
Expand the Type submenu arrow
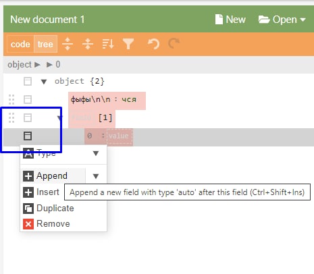pyautogui.click(x=96, y=153)
